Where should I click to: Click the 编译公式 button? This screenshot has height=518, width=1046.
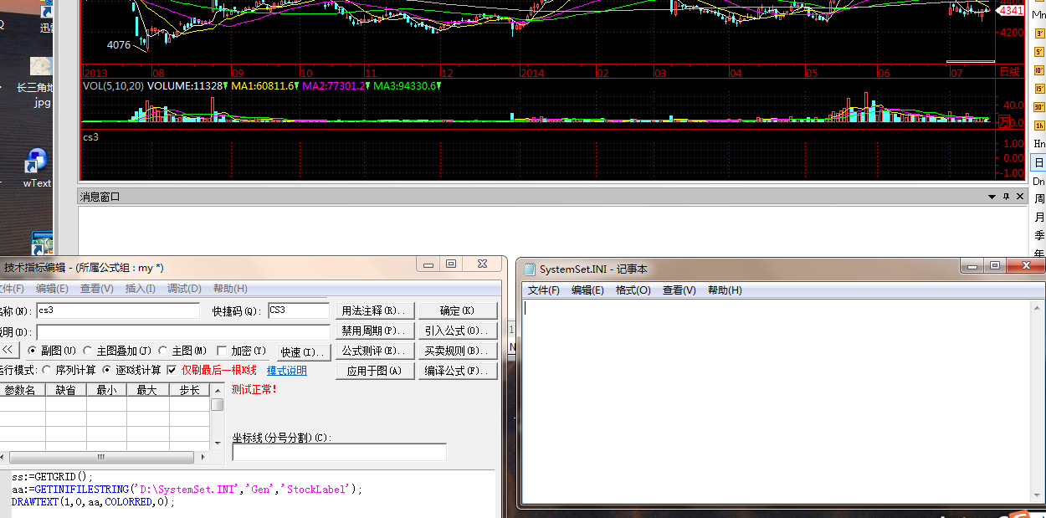[457, 371]
